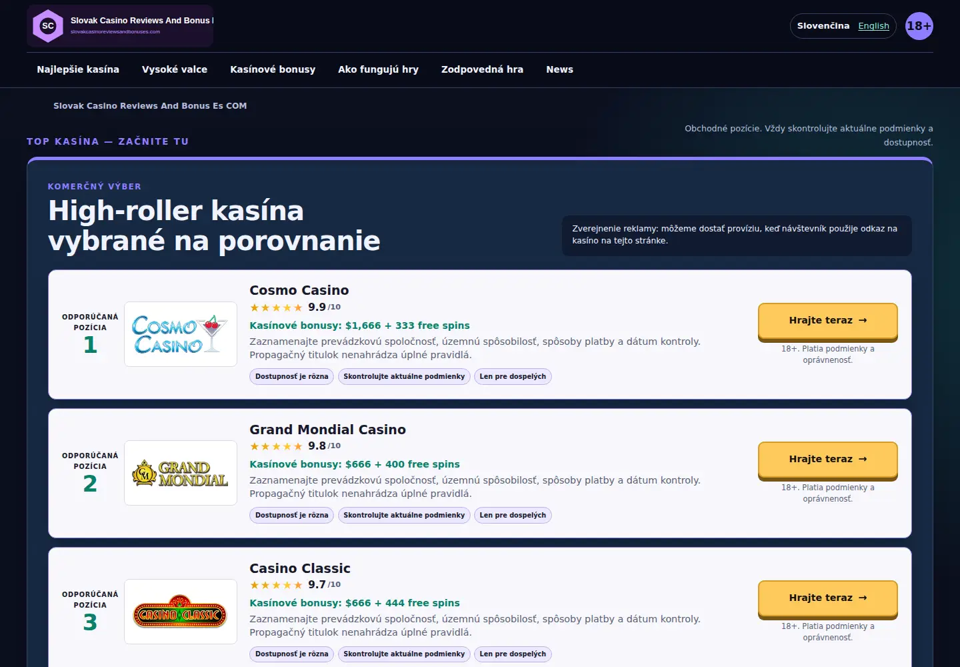Click the Slovak Casino Reviews site title
The image size is (960, 667).
point(142,21)
